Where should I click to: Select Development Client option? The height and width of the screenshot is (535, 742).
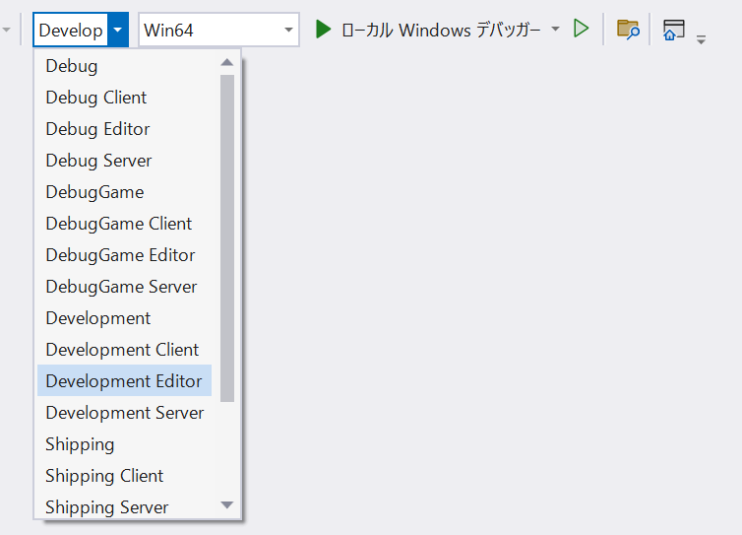[124, 349]
